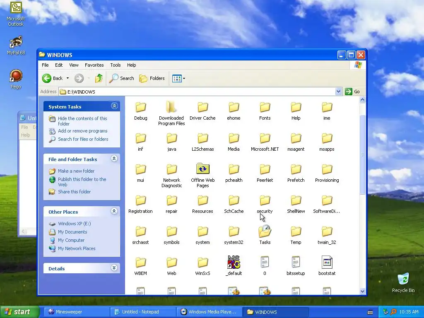Click the Help menu in Notepad window

coord(25,135)
